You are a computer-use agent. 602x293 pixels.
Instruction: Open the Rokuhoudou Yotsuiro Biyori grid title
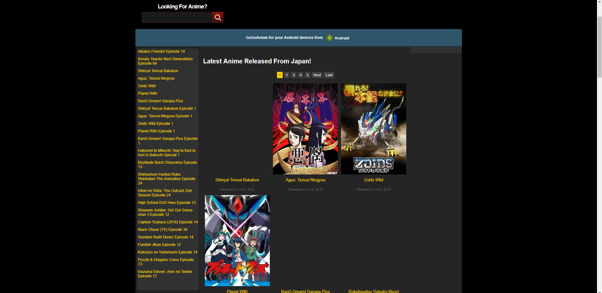(374, 291)
